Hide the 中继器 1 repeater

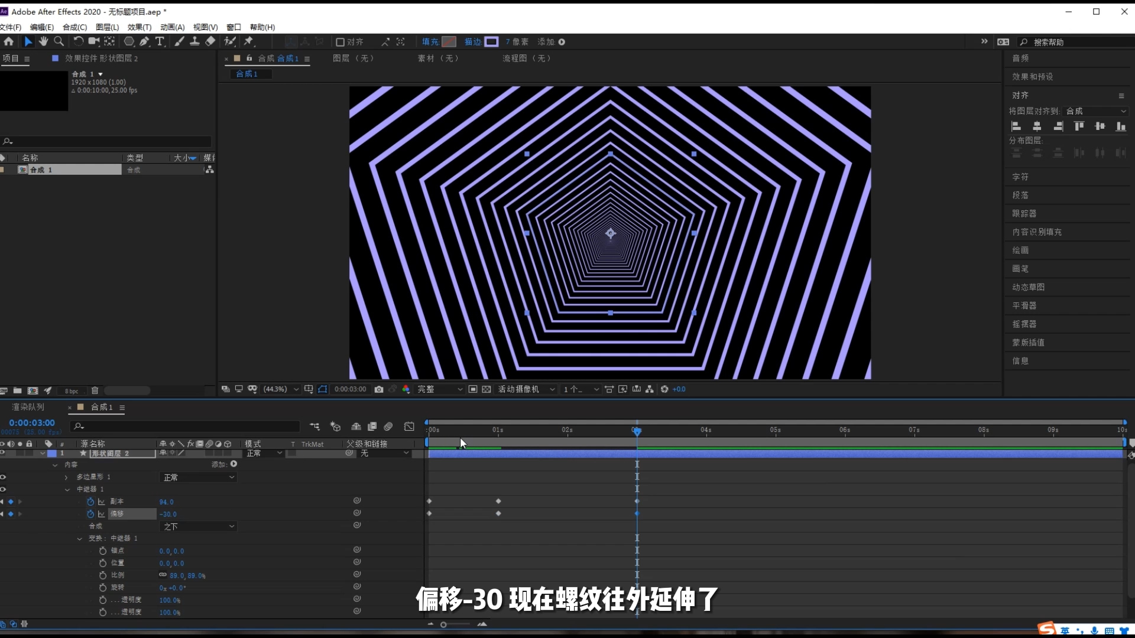3,489
